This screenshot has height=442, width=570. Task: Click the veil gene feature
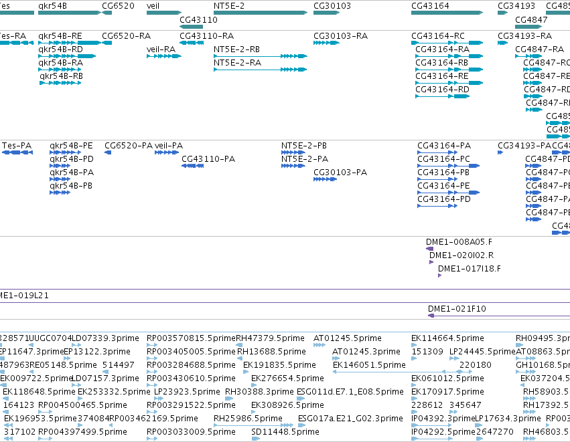pyautogui.click(x=164, y=13)
